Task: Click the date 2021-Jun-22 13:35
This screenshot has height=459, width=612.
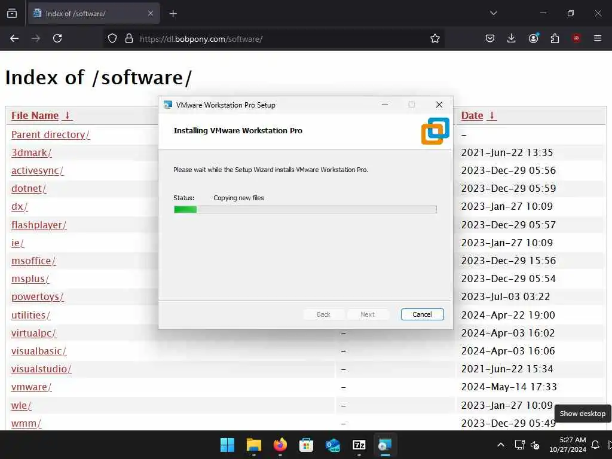Action: coord(507,152)
